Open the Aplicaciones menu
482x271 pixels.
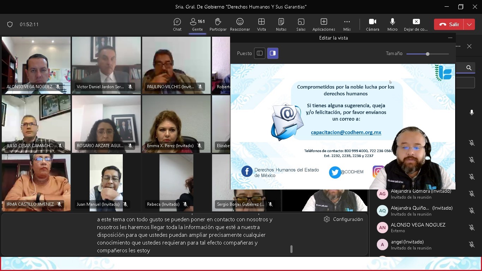(324, 24)
